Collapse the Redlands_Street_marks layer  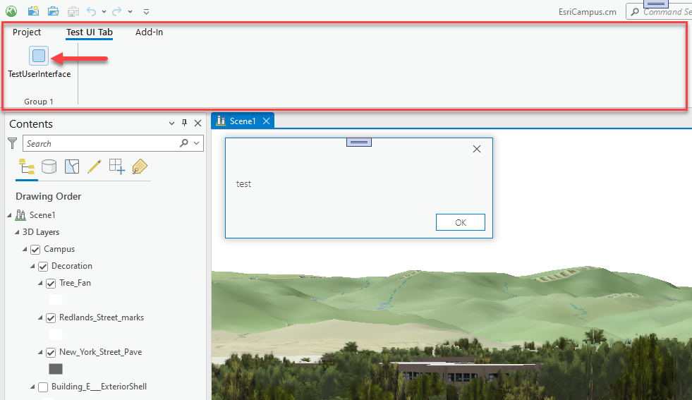[x=41, y=318]
